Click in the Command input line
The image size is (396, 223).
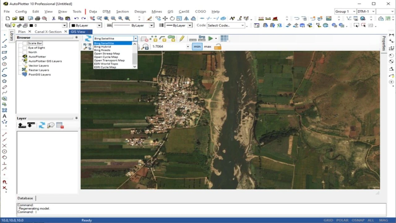201,212
